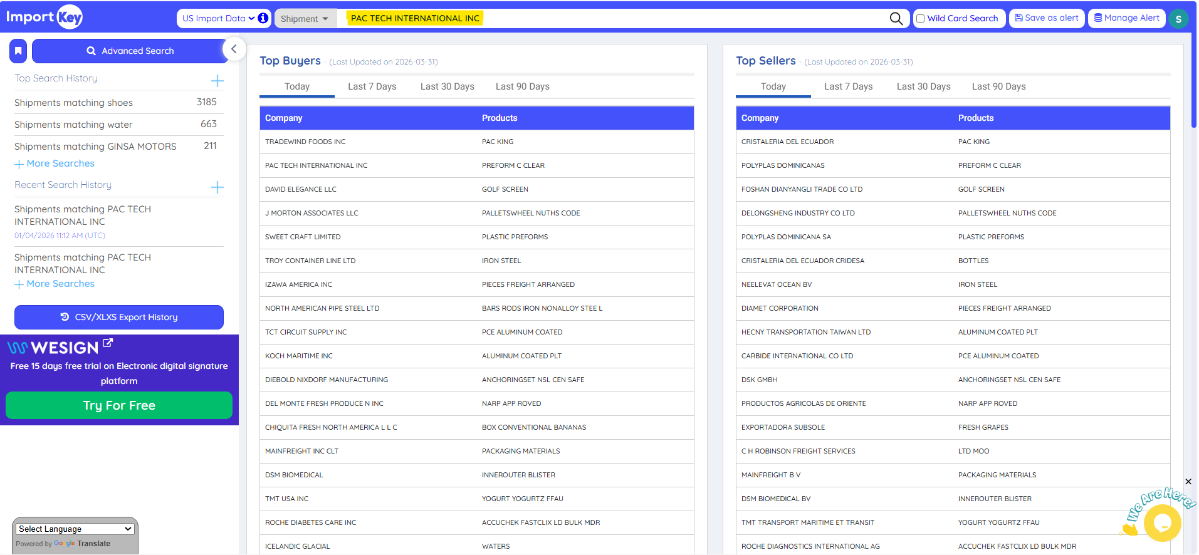Enable the Wild Card Search checkbox
Viewport: 1199px width, 555px height.
[x=921, y=19]
